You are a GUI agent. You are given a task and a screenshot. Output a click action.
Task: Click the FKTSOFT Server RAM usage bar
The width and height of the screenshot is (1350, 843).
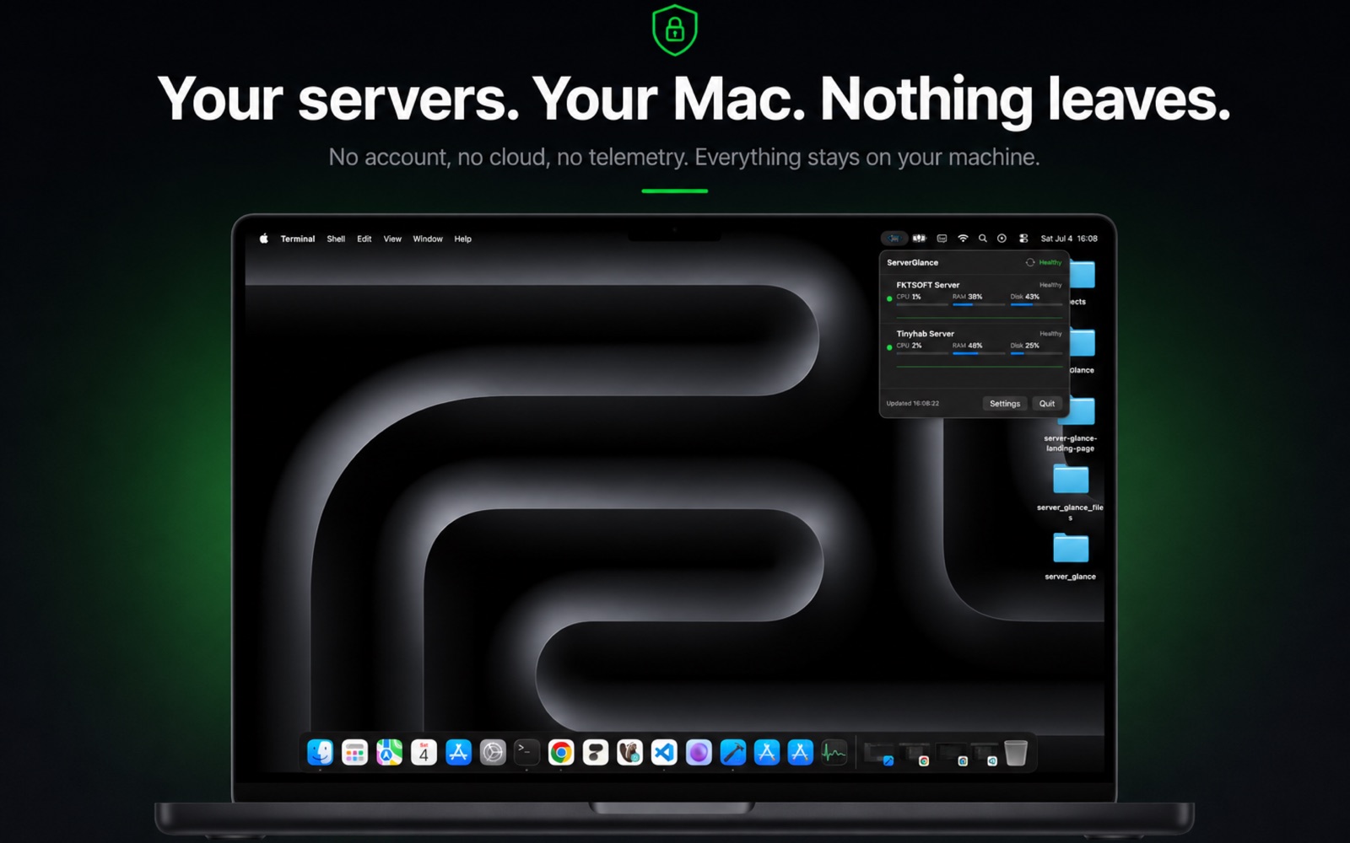coord(979,305)
